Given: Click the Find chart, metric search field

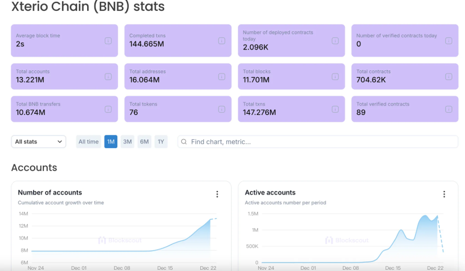Looking at the screenshot, I should coord(319,142).
